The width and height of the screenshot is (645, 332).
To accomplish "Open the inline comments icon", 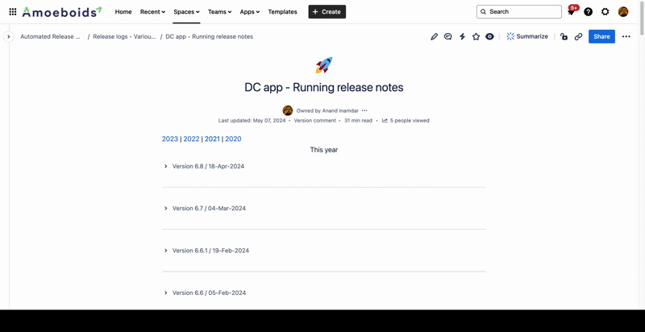I will pyautogui.click(x=448, y=36).
